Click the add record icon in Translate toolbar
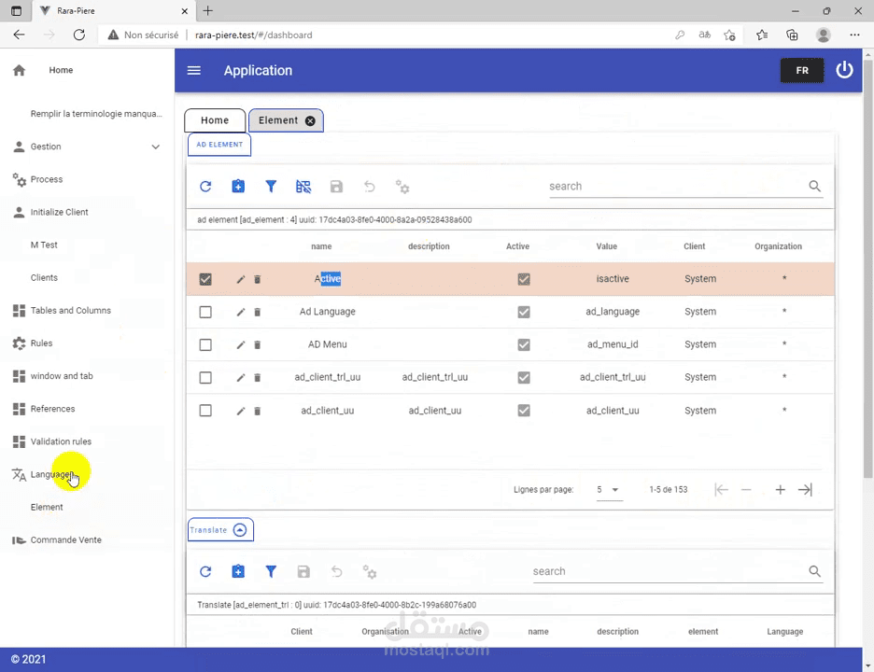 (238, 571)
